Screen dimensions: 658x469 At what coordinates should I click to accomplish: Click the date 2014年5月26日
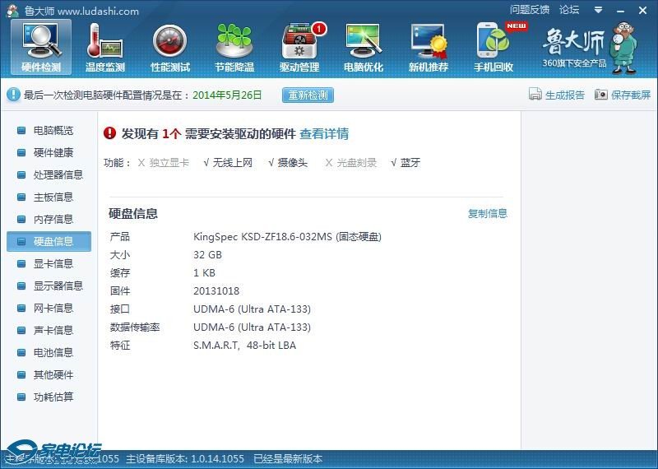tap(227, 95)
